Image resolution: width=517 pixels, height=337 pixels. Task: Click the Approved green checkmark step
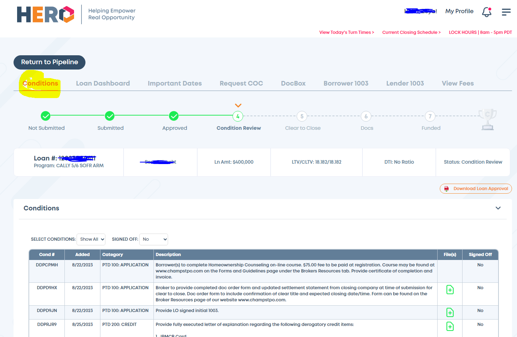pyautogui.click(x=174, y=116)
